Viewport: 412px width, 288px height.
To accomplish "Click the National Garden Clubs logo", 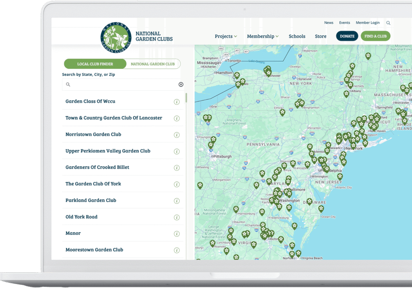I will 116,37.
